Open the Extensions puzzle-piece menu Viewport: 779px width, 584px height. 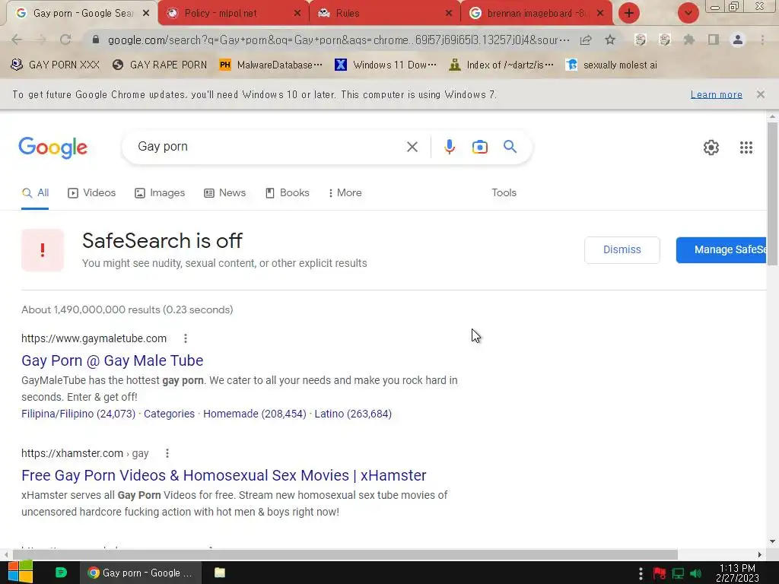[x=688, y=40]
